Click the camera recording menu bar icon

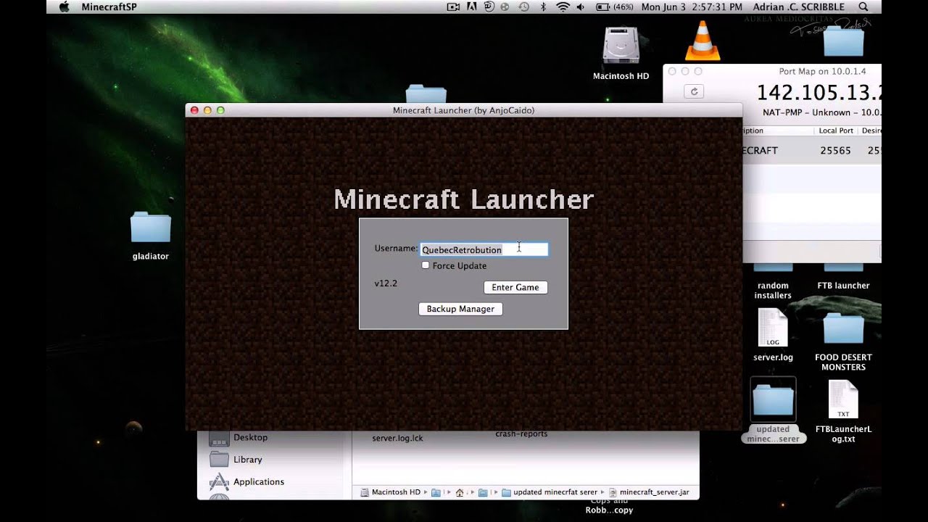pyautogui.click(x=453, y=7)
